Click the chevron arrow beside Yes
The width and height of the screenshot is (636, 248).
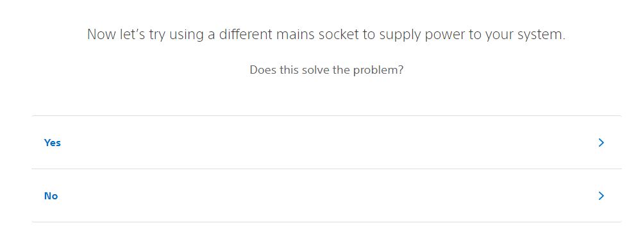(601, 143)
